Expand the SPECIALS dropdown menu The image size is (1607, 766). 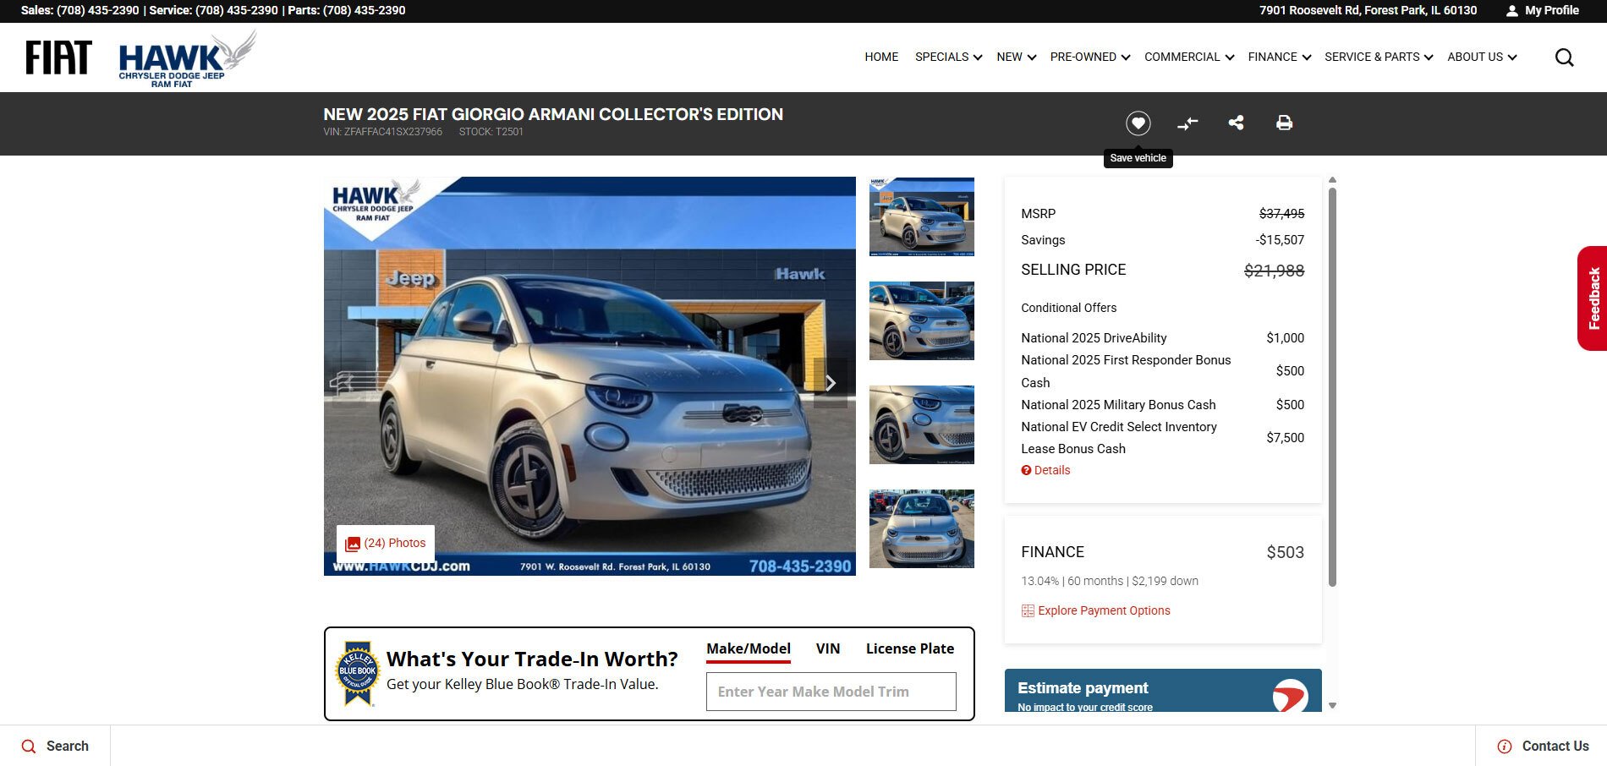[x=948, y=57]
